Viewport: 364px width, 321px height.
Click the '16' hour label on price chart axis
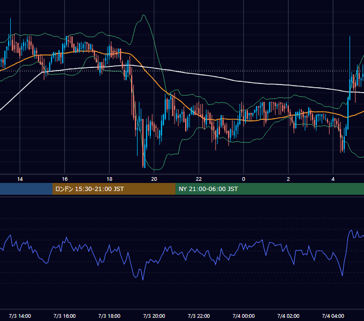point(65,179)
